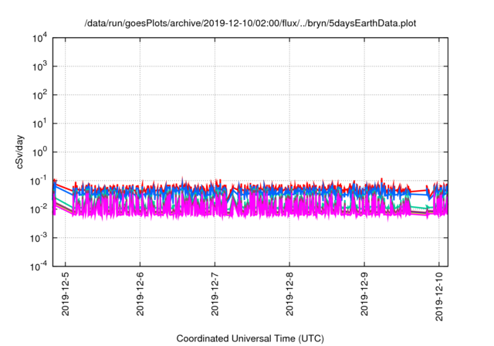Viewport: 494px width, 346px height.
Task: Click the 2019-12-9 date tick label
Action: 364,293
